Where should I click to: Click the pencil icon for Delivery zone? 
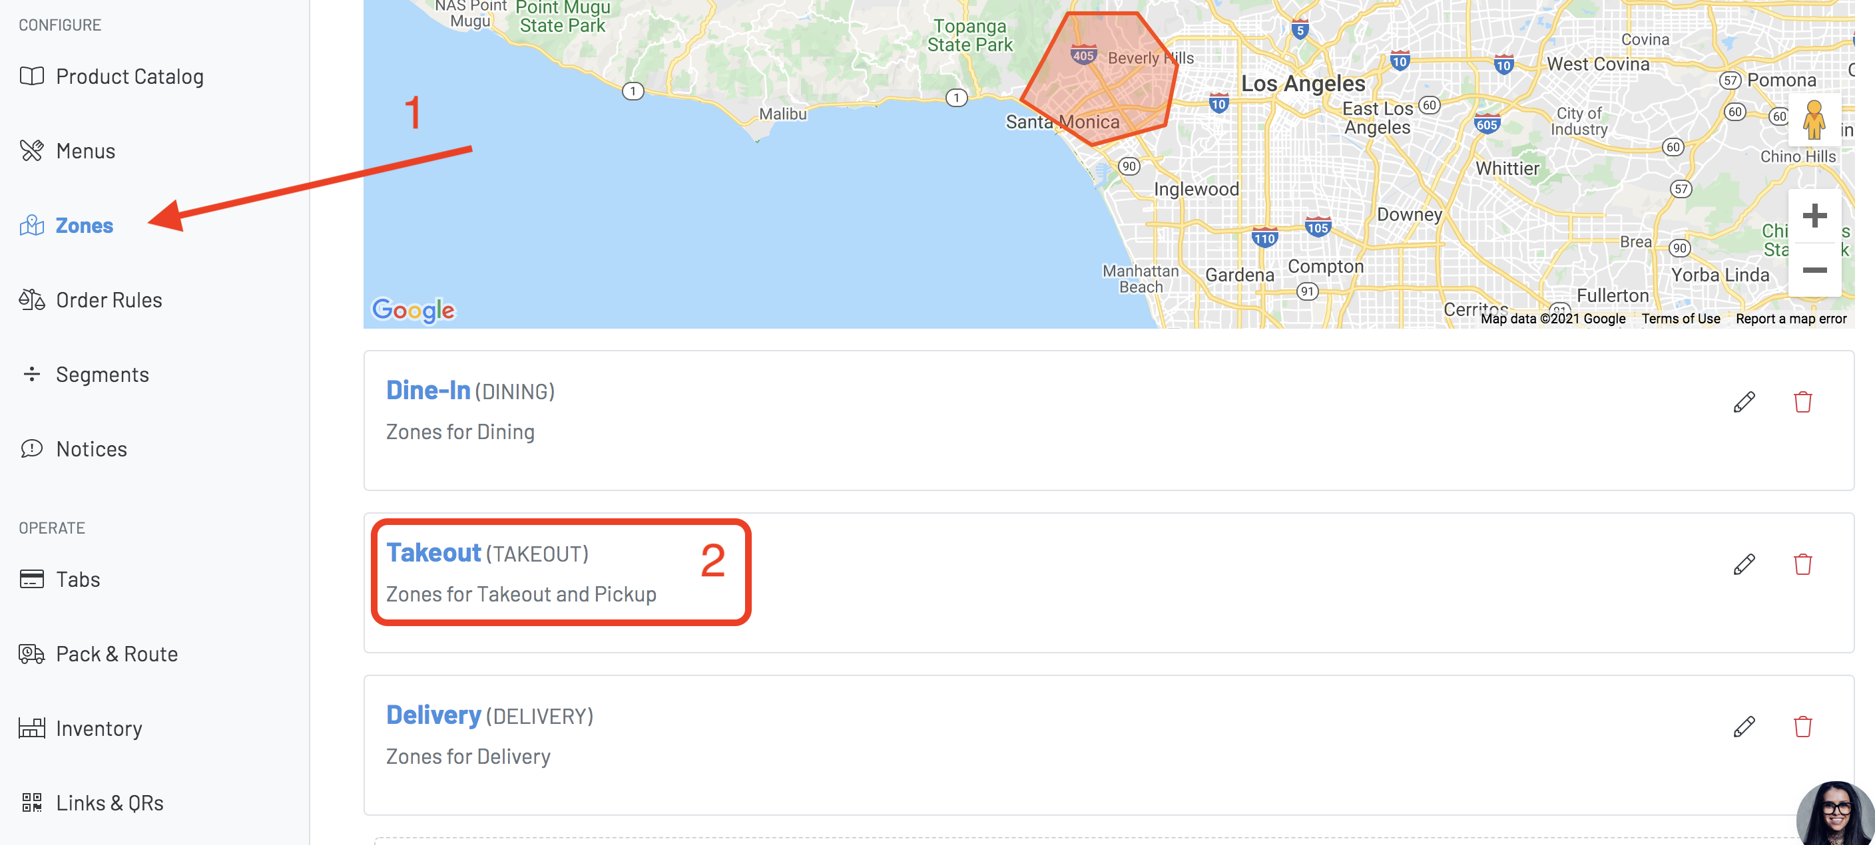1744,726
